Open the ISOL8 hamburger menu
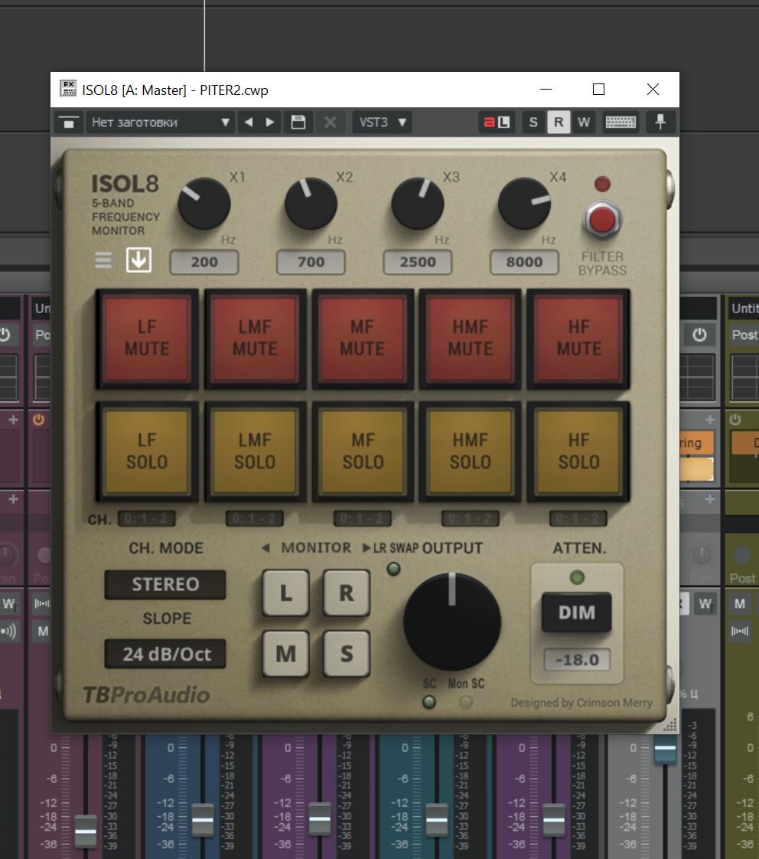759x859 pixels. [103, 260]
